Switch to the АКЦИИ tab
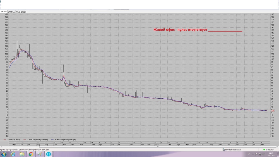The width and height of the screenshot is (279, 157). pos(4,11)
